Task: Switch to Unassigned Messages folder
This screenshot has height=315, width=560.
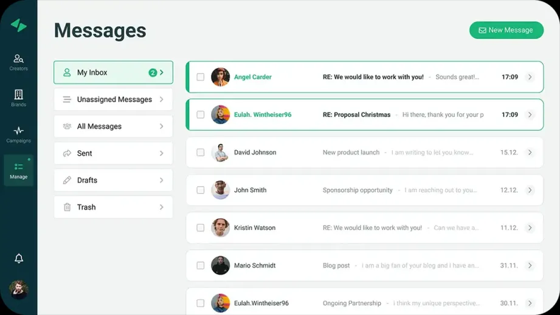Action: pyautogui.click(x=113, y=100)
